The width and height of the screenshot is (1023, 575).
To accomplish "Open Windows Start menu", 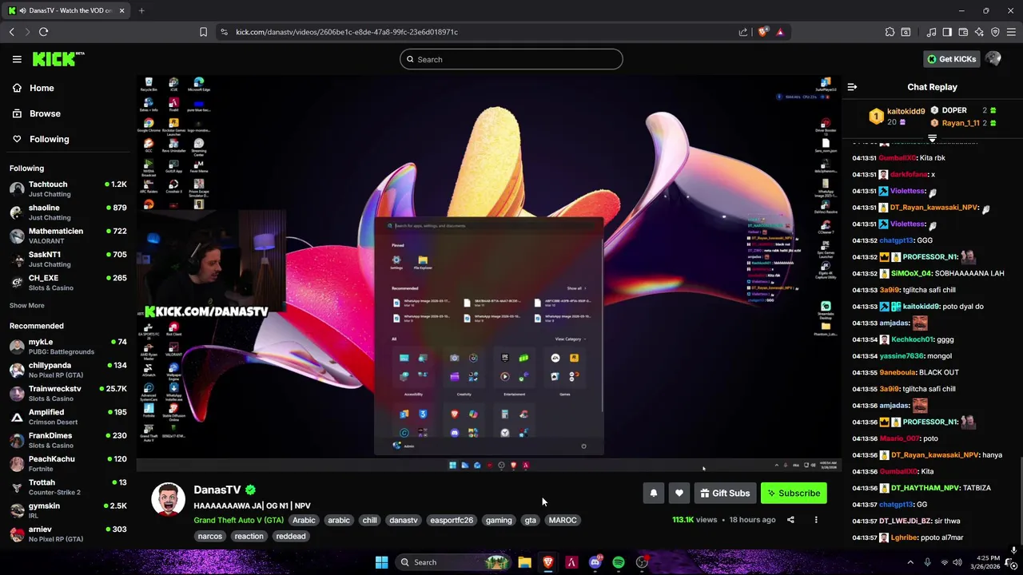I will pyautogui.click(x=381, y=562).
